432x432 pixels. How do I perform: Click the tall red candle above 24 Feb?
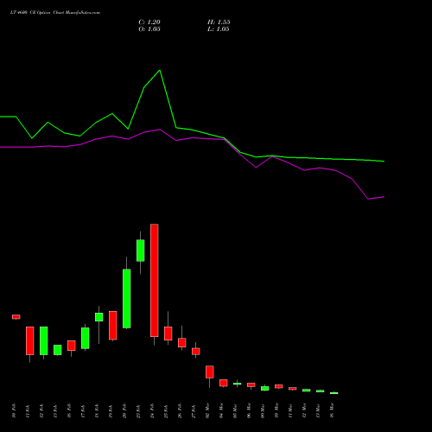155,280
